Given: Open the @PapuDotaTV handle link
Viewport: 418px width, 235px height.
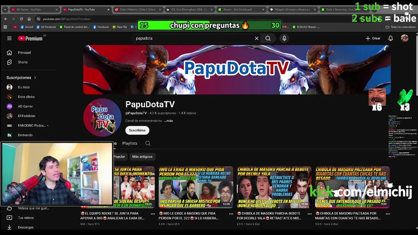Looking at the screenshot, I should pos(136,113).
